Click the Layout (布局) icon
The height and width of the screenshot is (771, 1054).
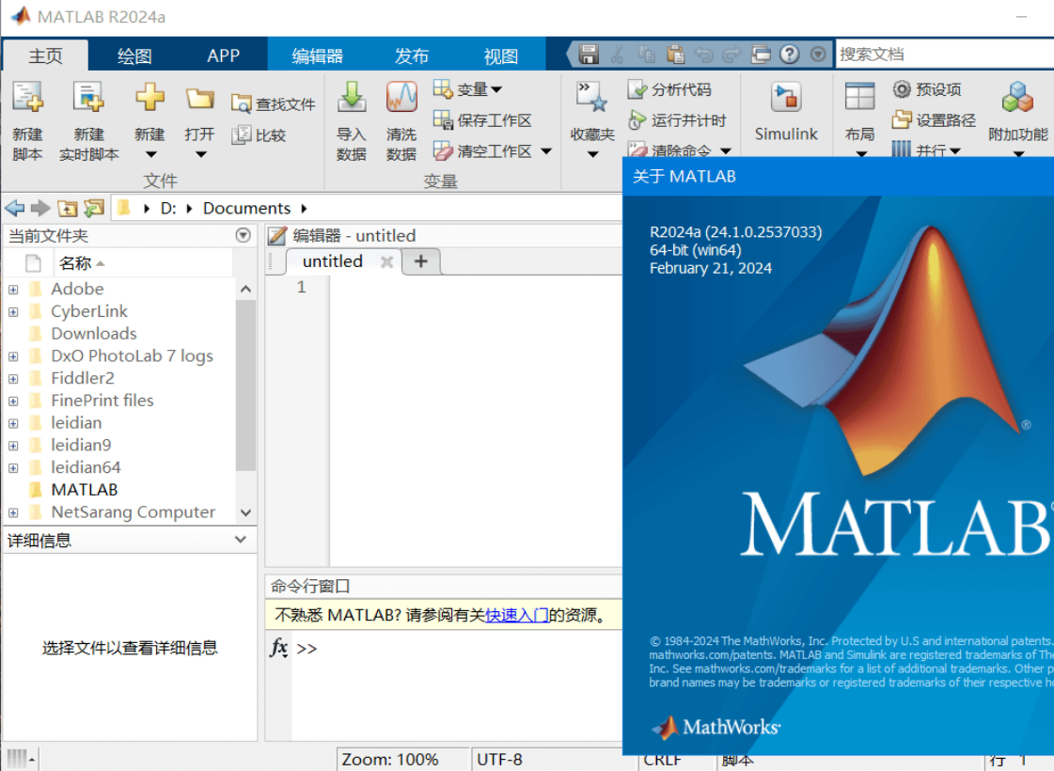click(859, 98)
